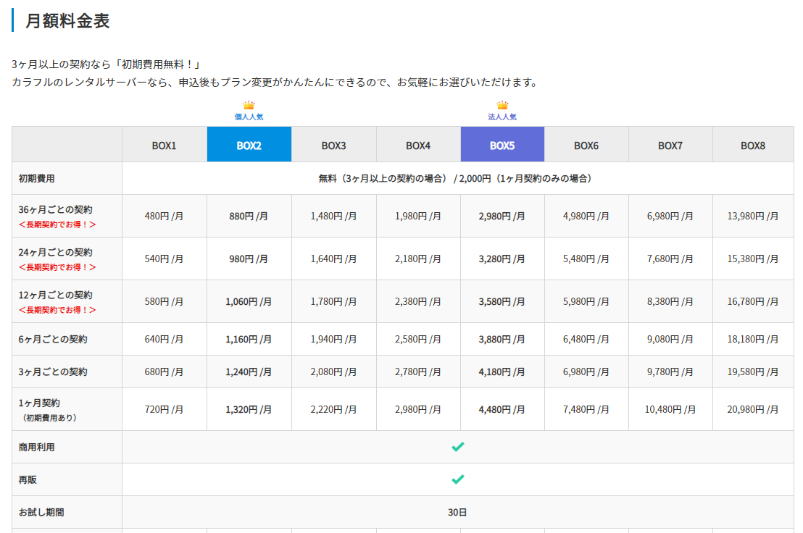803x533 pixels.
Task: Click the 法人人気 label
Action: coord(502,117)
